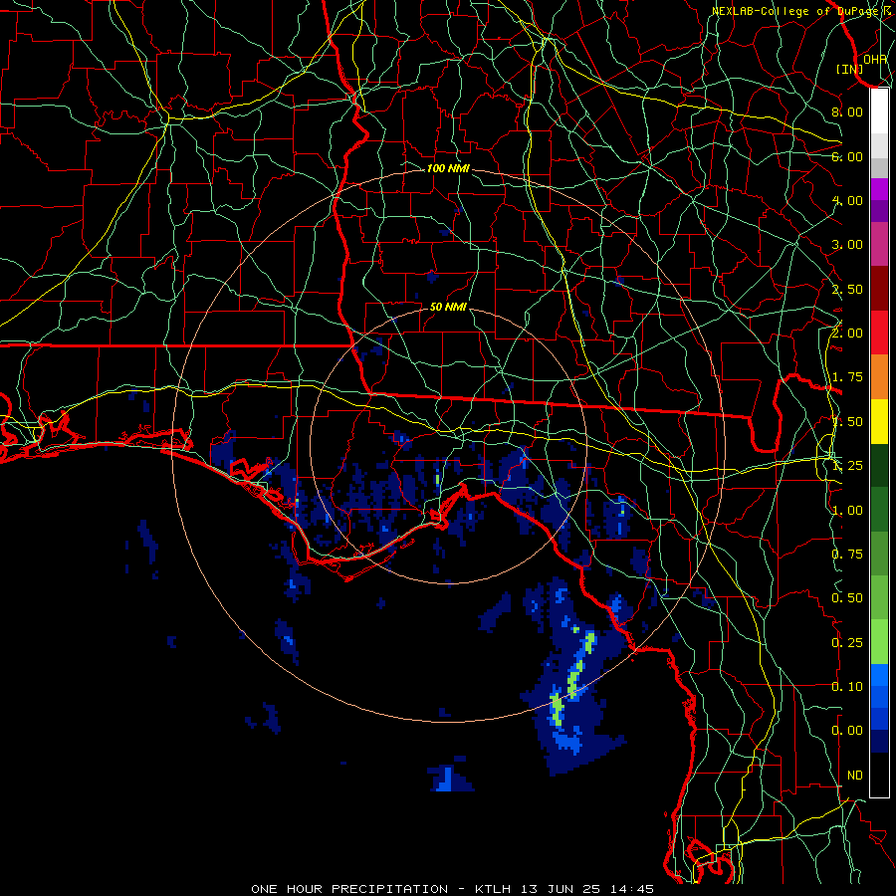Click the bright red legend swatch near 2.00
This screenshot has height=896, width=896.
point(879,333)
